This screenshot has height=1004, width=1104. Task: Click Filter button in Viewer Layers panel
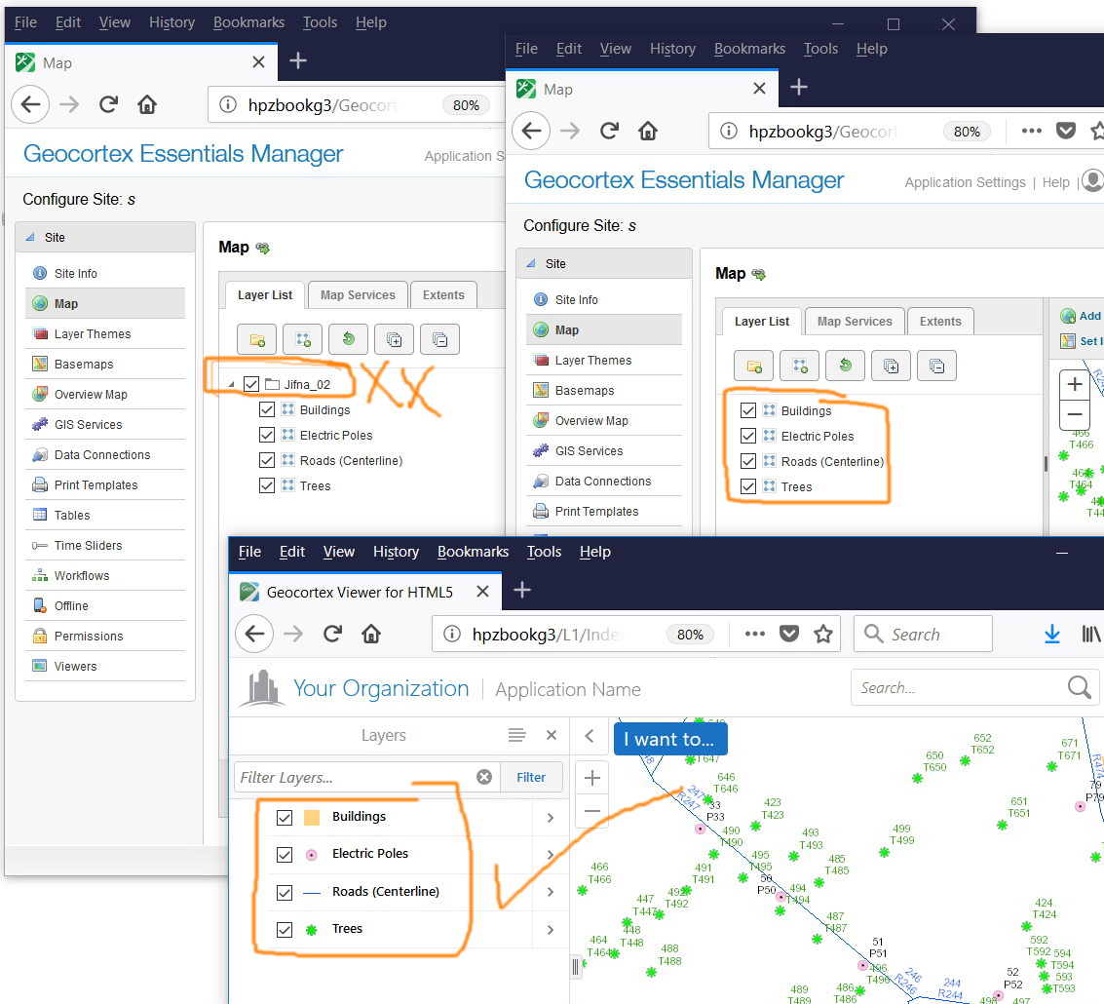[531, 777]
